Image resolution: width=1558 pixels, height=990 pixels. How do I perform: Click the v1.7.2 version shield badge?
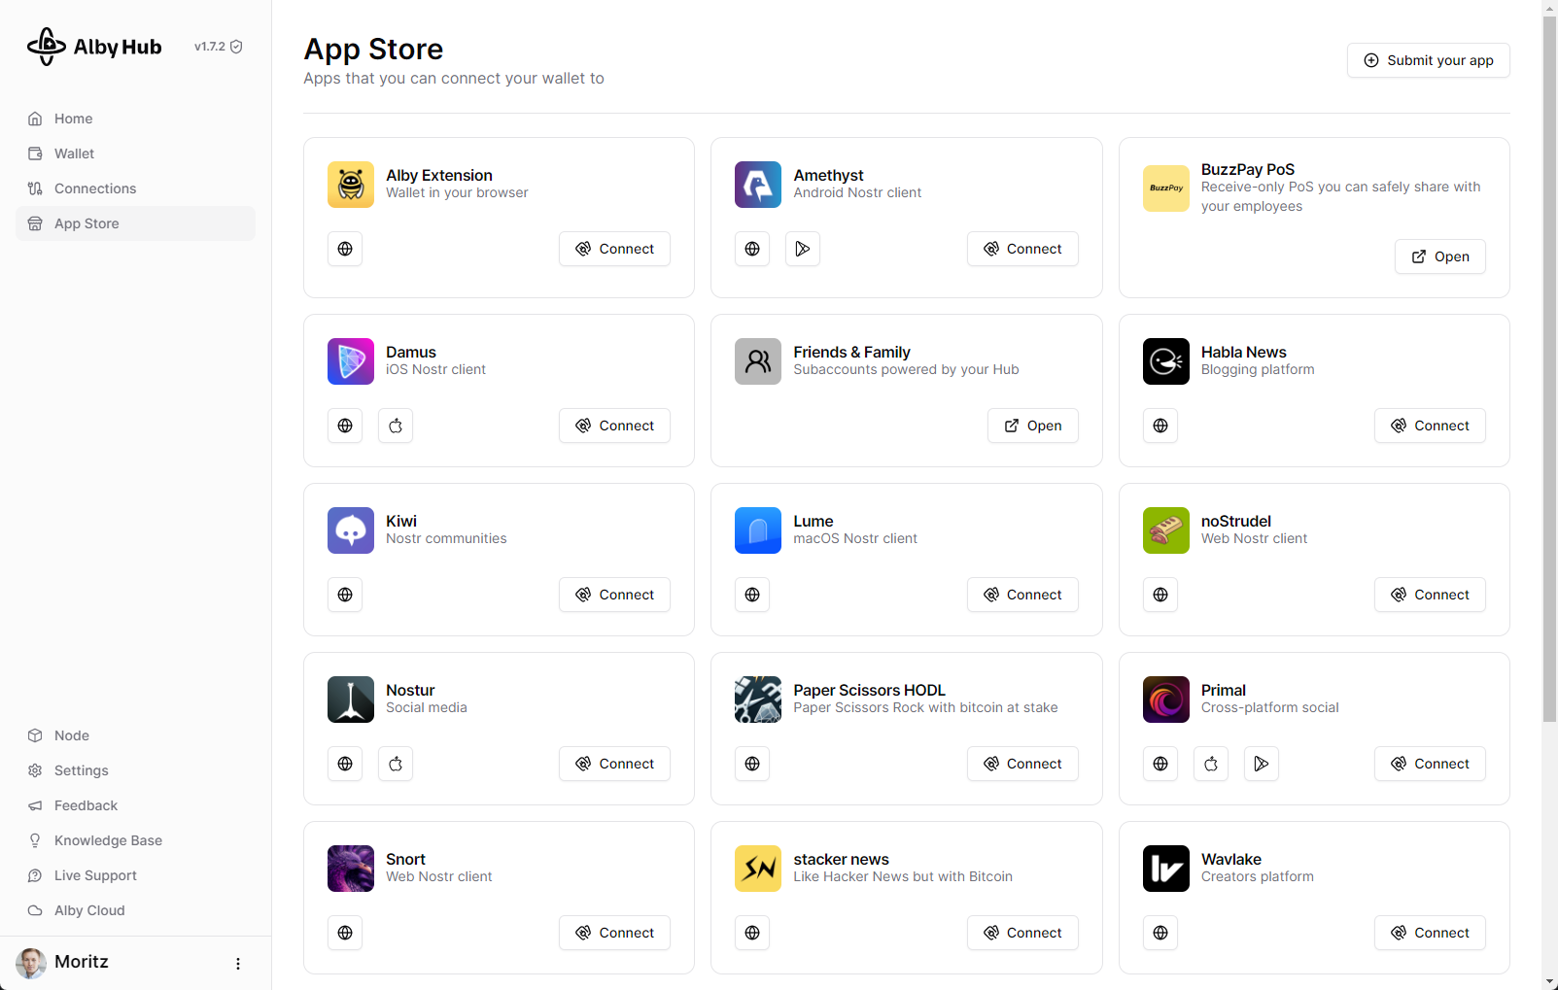click(x=219, y=47)
